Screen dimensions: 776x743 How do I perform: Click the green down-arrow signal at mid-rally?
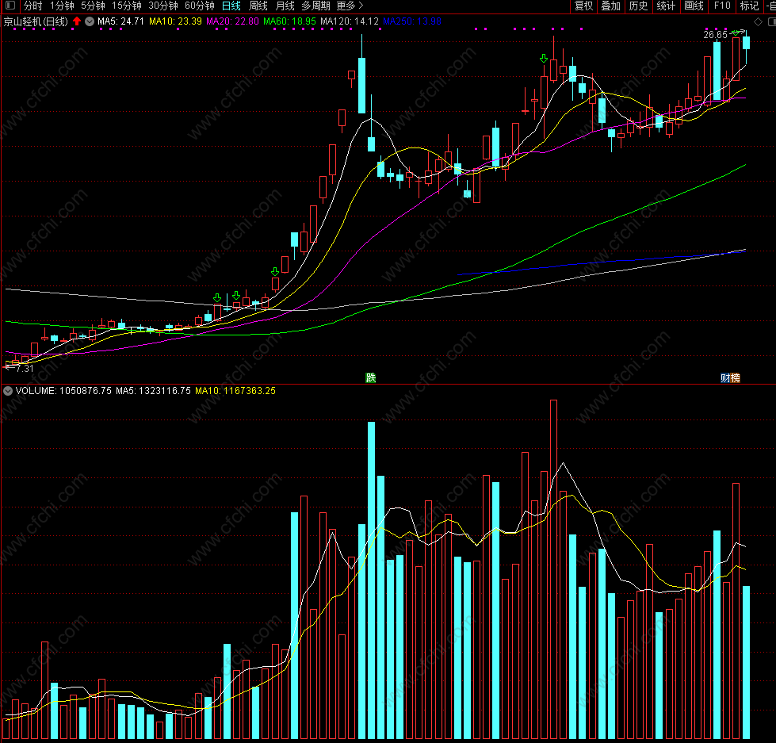[275, 271]
